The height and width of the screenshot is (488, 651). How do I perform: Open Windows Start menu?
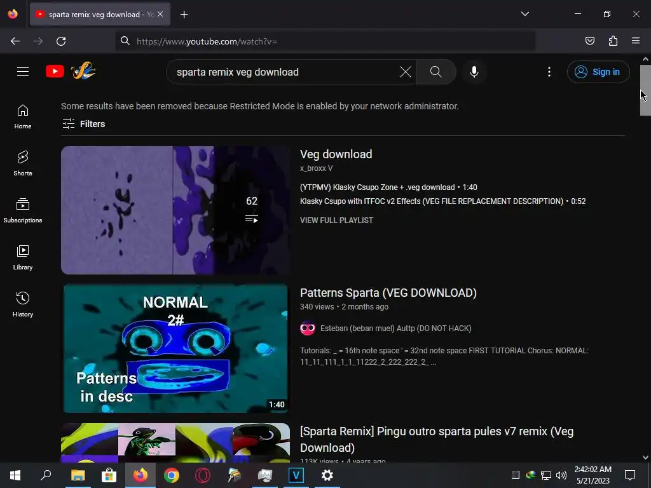(x=15, y=475)
